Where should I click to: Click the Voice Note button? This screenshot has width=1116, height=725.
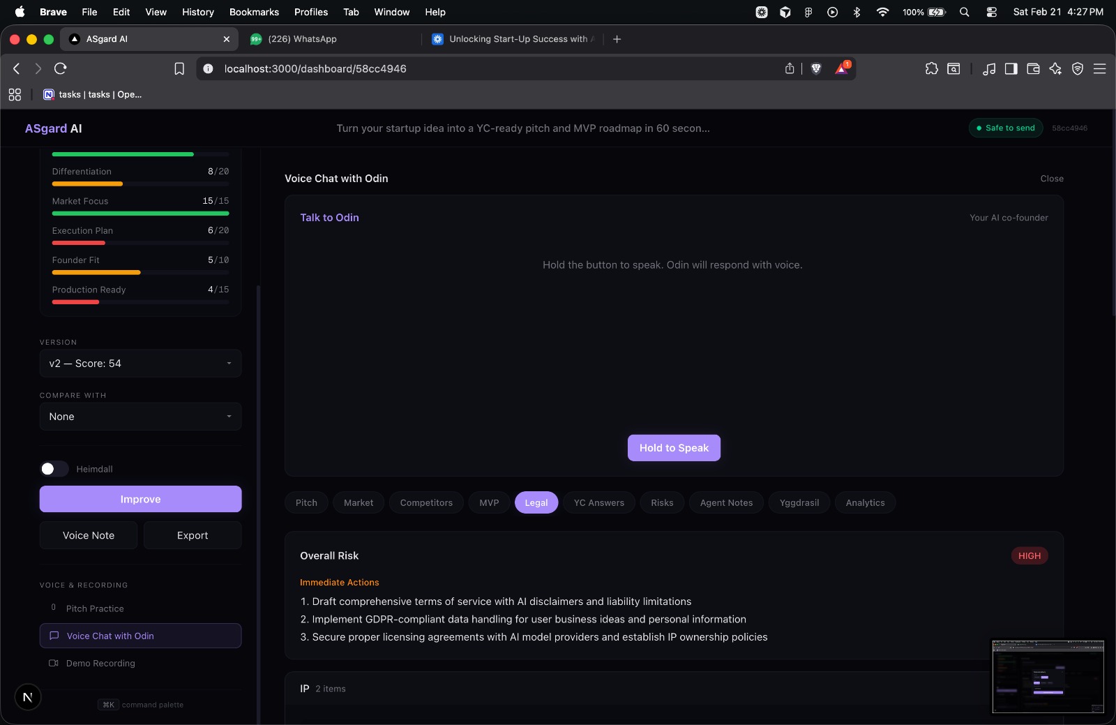pos(89,535)
